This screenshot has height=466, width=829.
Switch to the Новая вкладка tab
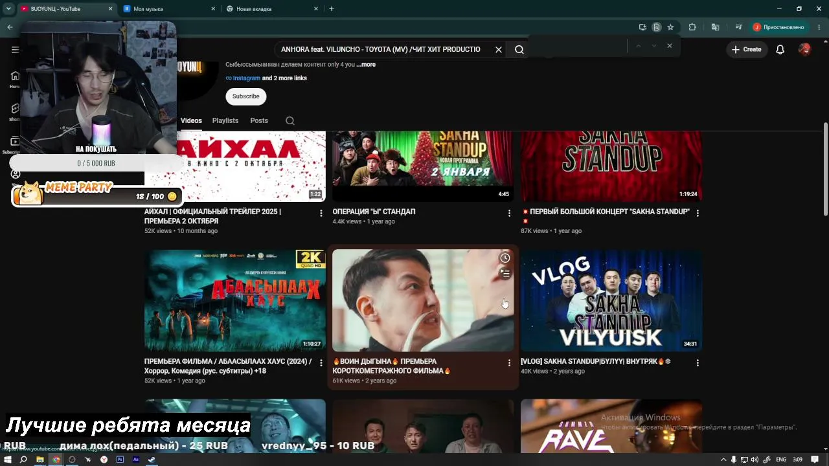pyautogui.click(x=272, y=9)
